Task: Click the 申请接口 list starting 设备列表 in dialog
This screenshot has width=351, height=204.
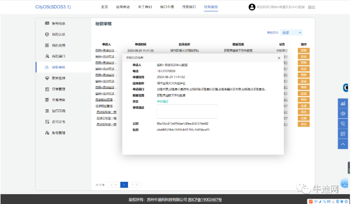Action: pos(212,89)
